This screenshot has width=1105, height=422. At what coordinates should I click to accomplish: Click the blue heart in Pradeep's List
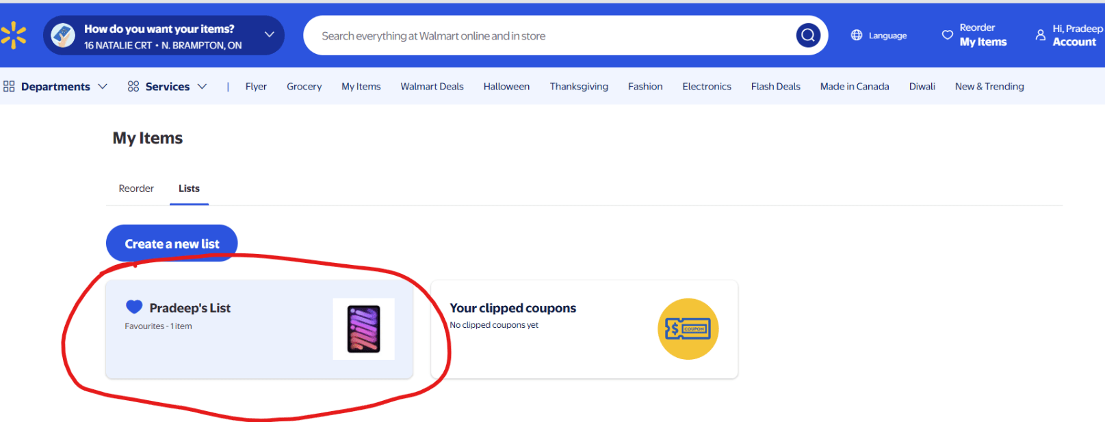[x=134, y=307]
